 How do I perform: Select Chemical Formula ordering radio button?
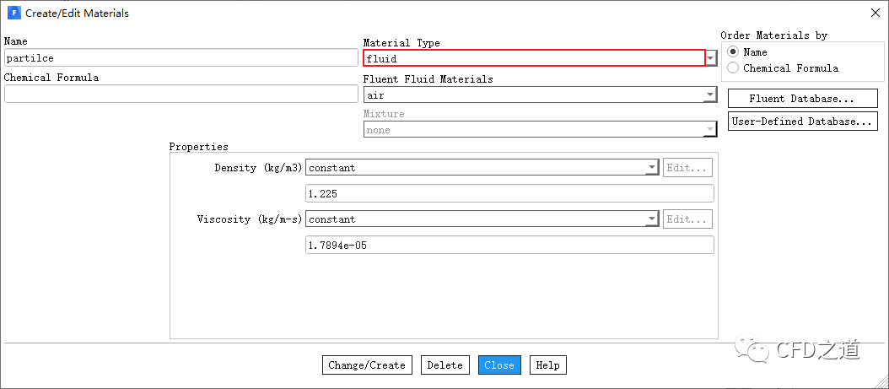point(734,68)
